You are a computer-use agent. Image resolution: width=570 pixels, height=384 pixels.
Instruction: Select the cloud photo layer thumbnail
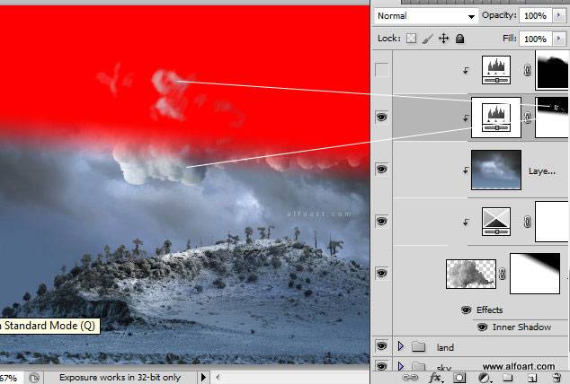tap(496, 170)
